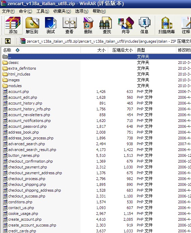Go up one folder level button
This screenshot has height=233, width=191.
8,41
